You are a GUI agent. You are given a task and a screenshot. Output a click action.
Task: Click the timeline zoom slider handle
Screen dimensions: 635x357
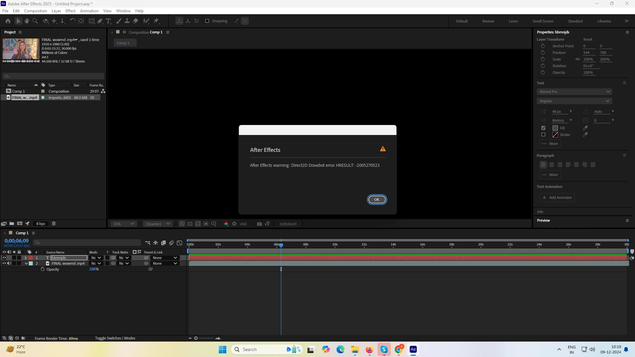click(196, 338)
